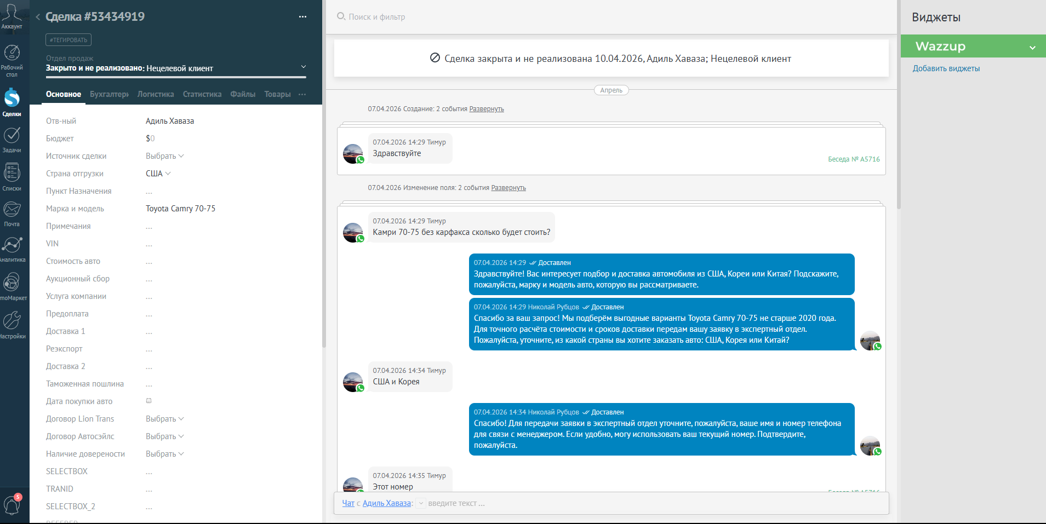This screenshot has width=1046, height=524.
Task: Open Сделки section in sidebar
Action: pos(12,102)
